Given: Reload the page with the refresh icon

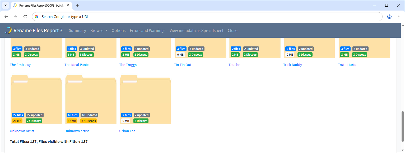Looking at the screenshot, I should tap(25, 17).
